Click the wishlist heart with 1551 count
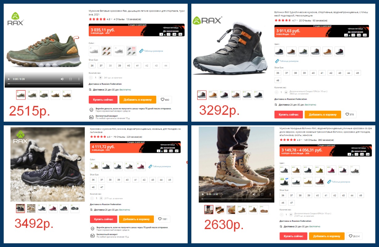This screenshot has width=379, height=247. 163,219
